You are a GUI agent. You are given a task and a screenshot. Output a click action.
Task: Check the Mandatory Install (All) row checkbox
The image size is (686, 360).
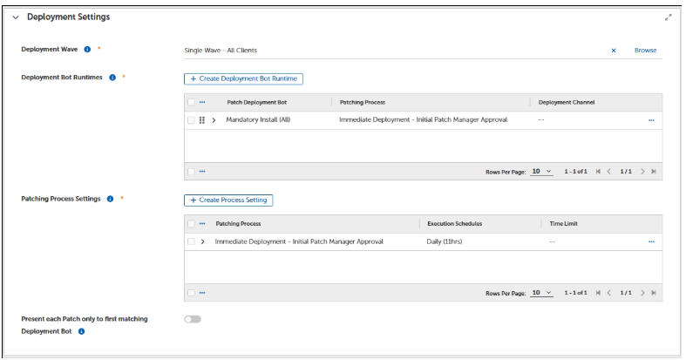pyautogui.click(x=191, y=120)
